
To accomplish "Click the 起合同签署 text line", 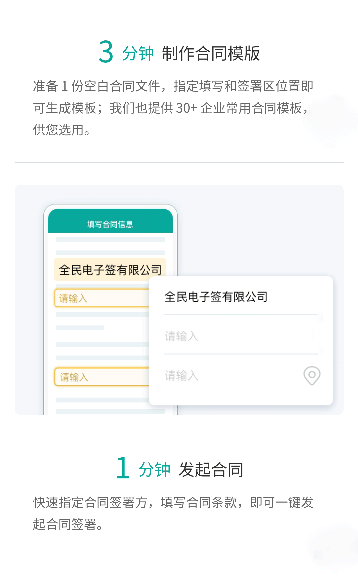I will (x=68, y=524).
